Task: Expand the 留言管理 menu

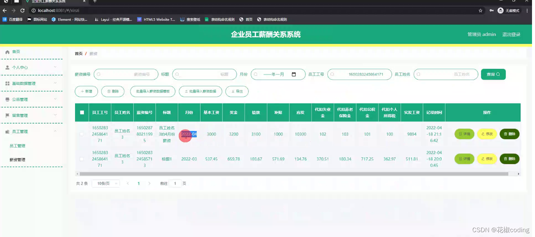Action: pyautogui.click(x=31, y=115)
